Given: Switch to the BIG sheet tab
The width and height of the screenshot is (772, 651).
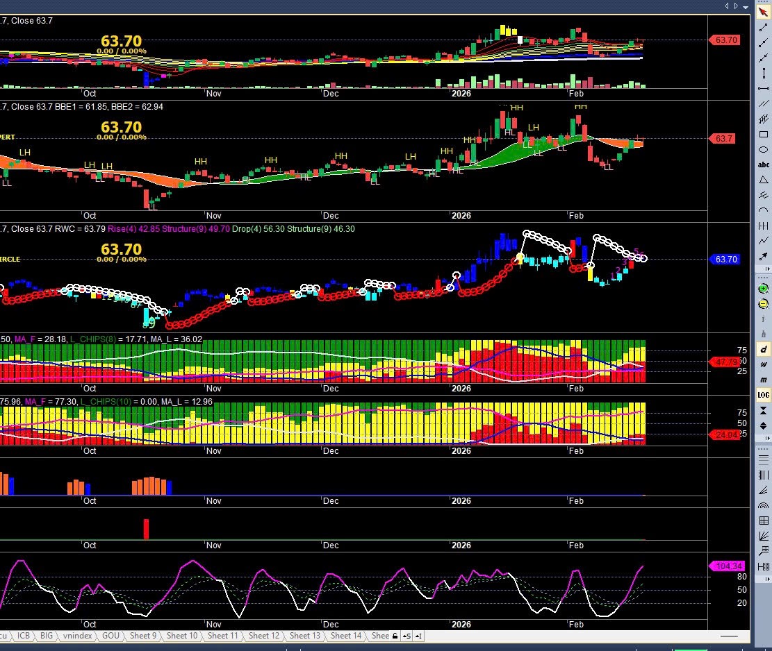Looking at the screenshot, I should click(47, 635).
